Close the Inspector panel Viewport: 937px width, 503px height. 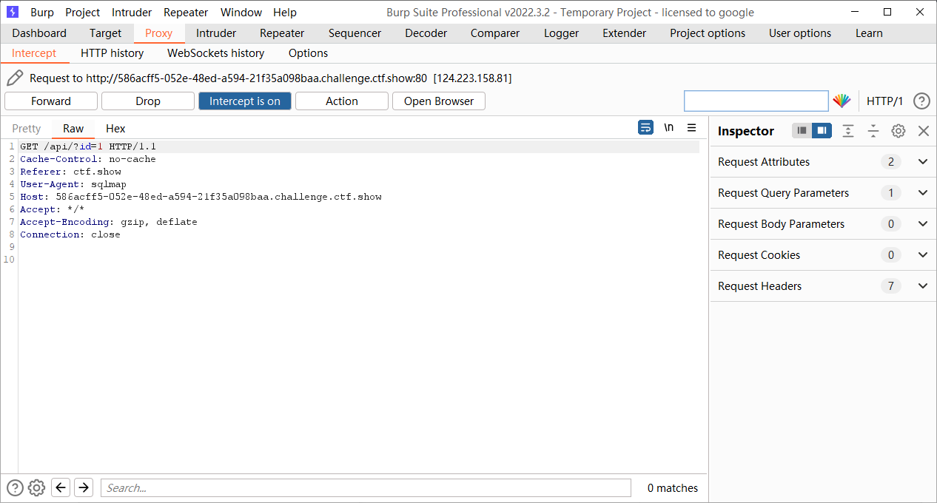click(923, 131)
